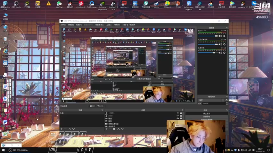Image resolution: width=273 pixels, height=153 pixels.
Task: Undock the sources panel via its corner icon
Action: (x=183, y=110)
